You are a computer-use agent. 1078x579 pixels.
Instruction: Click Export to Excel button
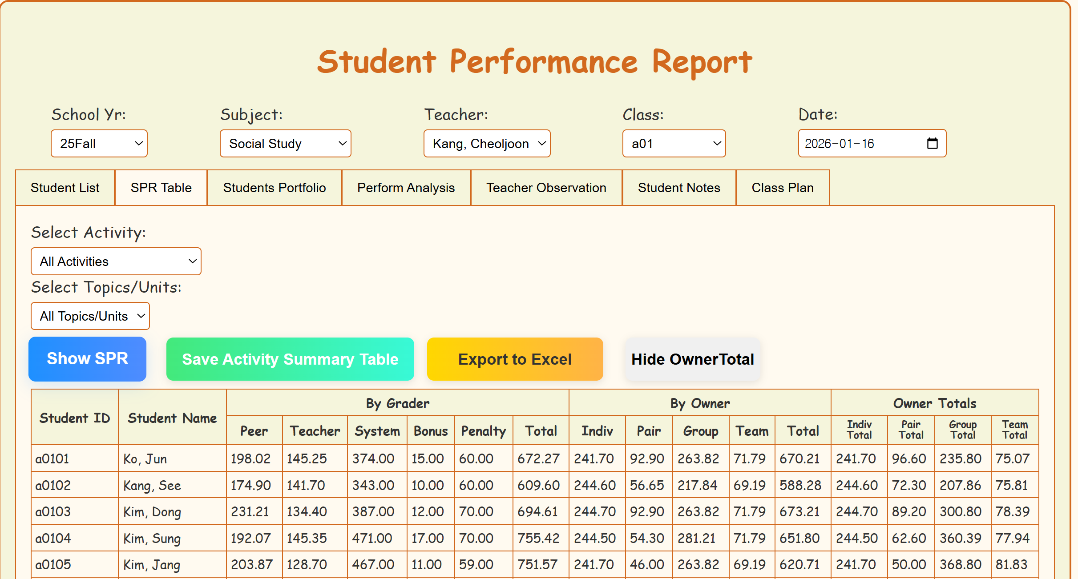click(x=515, y=359)
